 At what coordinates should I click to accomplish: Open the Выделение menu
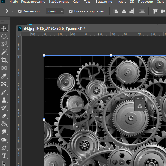(104, 2)
